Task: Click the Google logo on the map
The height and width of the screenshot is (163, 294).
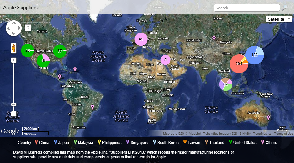Action: coord(10,131)
